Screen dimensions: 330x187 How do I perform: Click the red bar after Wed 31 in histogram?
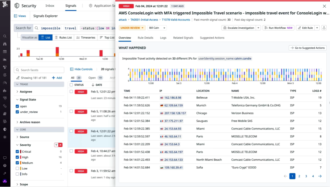pos(101,53)
